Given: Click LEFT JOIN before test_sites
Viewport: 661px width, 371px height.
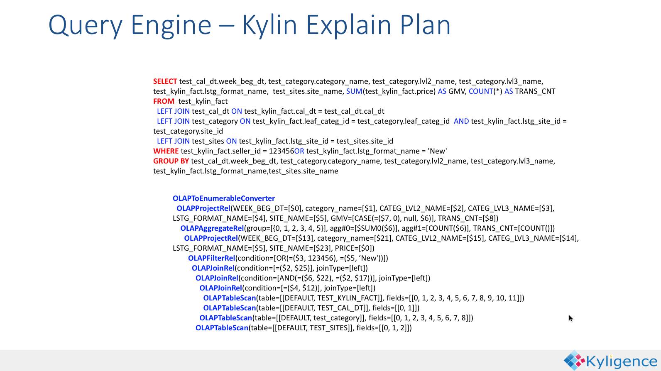Looking at the screenshot, I should 173,141.
